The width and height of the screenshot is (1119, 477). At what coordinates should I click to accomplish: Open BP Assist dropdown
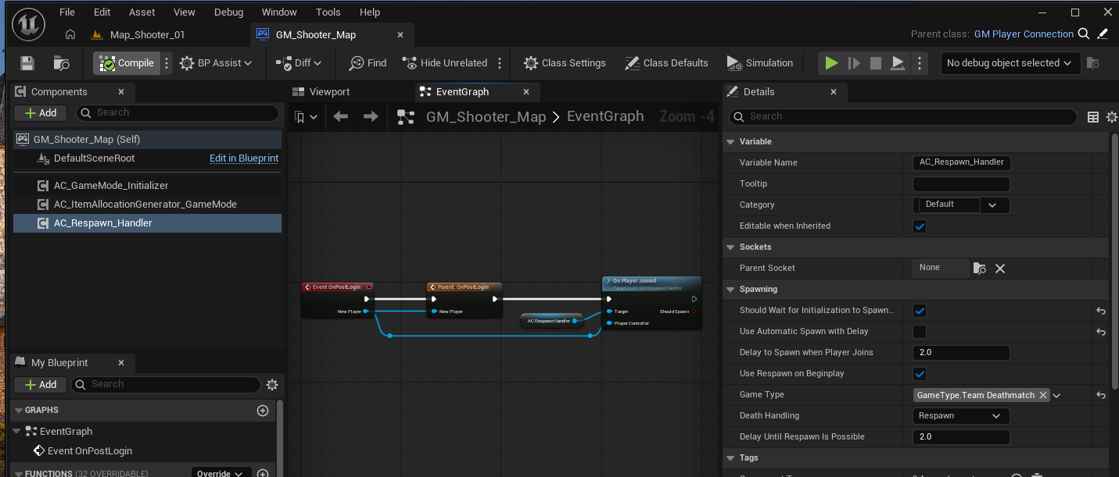point(216,63)
